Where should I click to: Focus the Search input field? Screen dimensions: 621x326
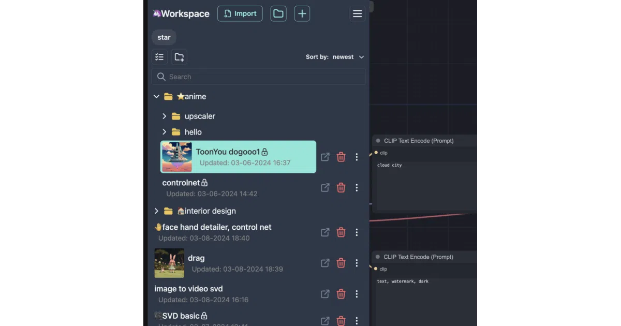[x=258, y=77]
